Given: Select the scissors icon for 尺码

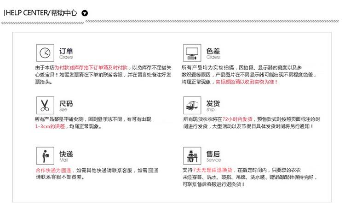Looking at the screenshot, I should click(x=45, y=105).
